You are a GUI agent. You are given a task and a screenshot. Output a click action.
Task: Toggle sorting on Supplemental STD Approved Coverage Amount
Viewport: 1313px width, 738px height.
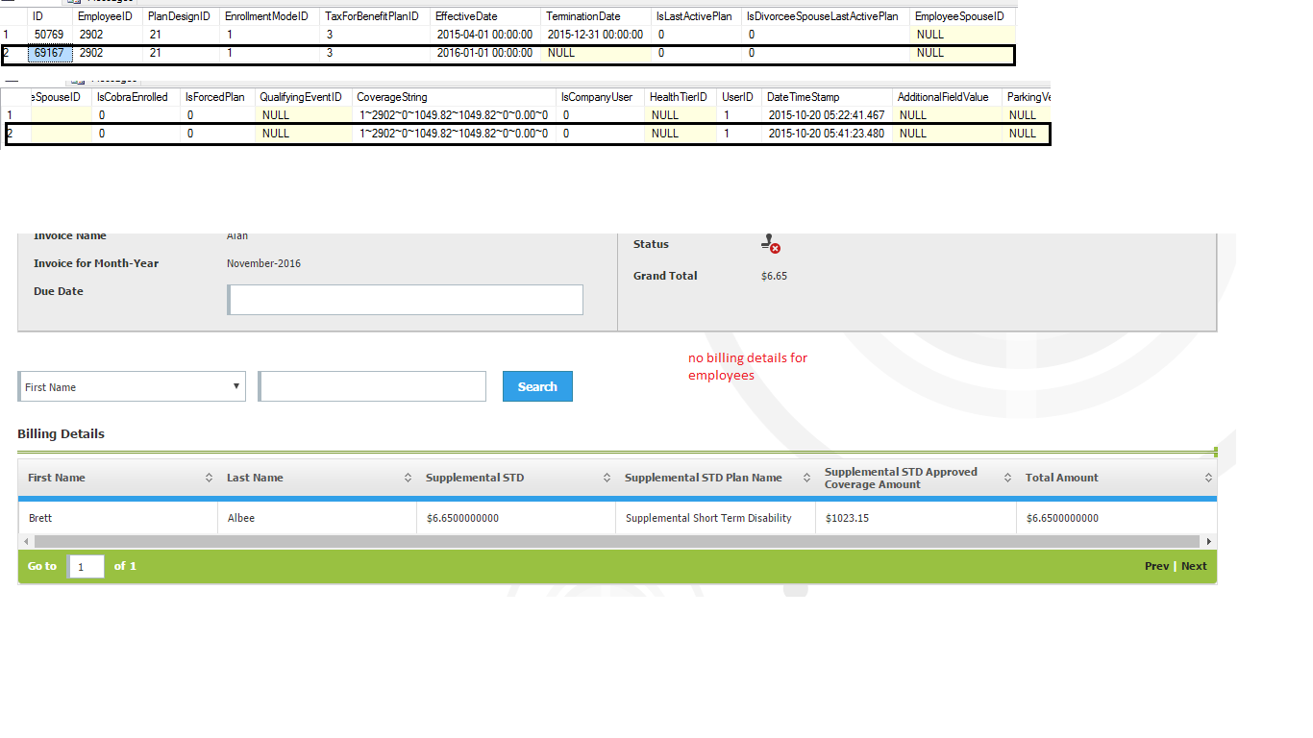(1007, 477)
